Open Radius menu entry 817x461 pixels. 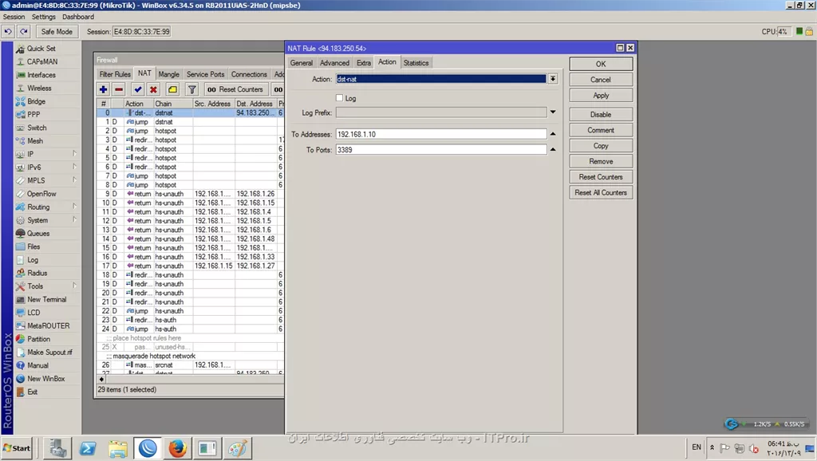(37, 273)
